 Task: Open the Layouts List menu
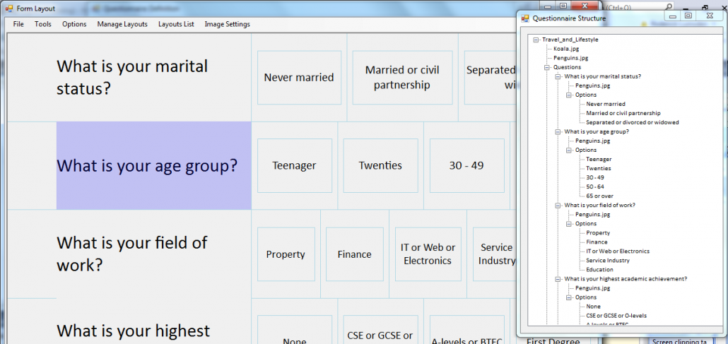(x=176, y=24)
